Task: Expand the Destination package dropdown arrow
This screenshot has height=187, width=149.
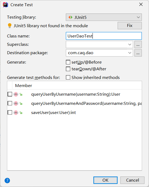Action: 130,53
